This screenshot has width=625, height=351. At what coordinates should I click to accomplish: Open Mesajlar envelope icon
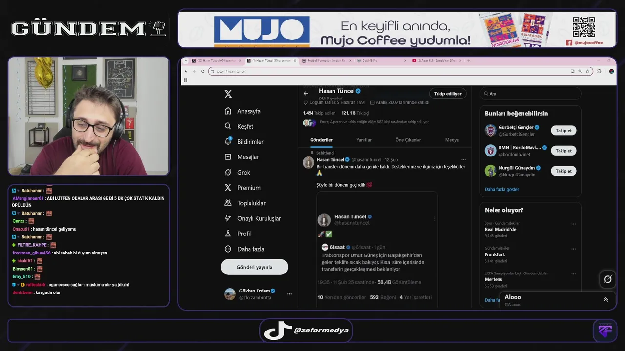[228, 157]
